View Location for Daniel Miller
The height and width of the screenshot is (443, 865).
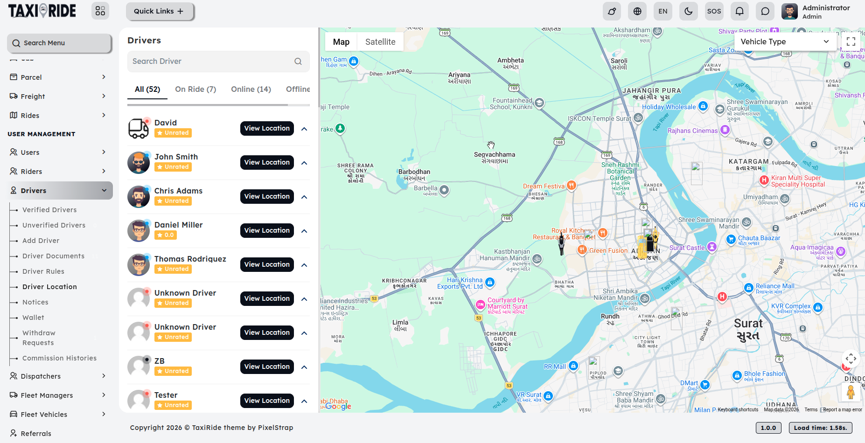click(x=267, y=230)
